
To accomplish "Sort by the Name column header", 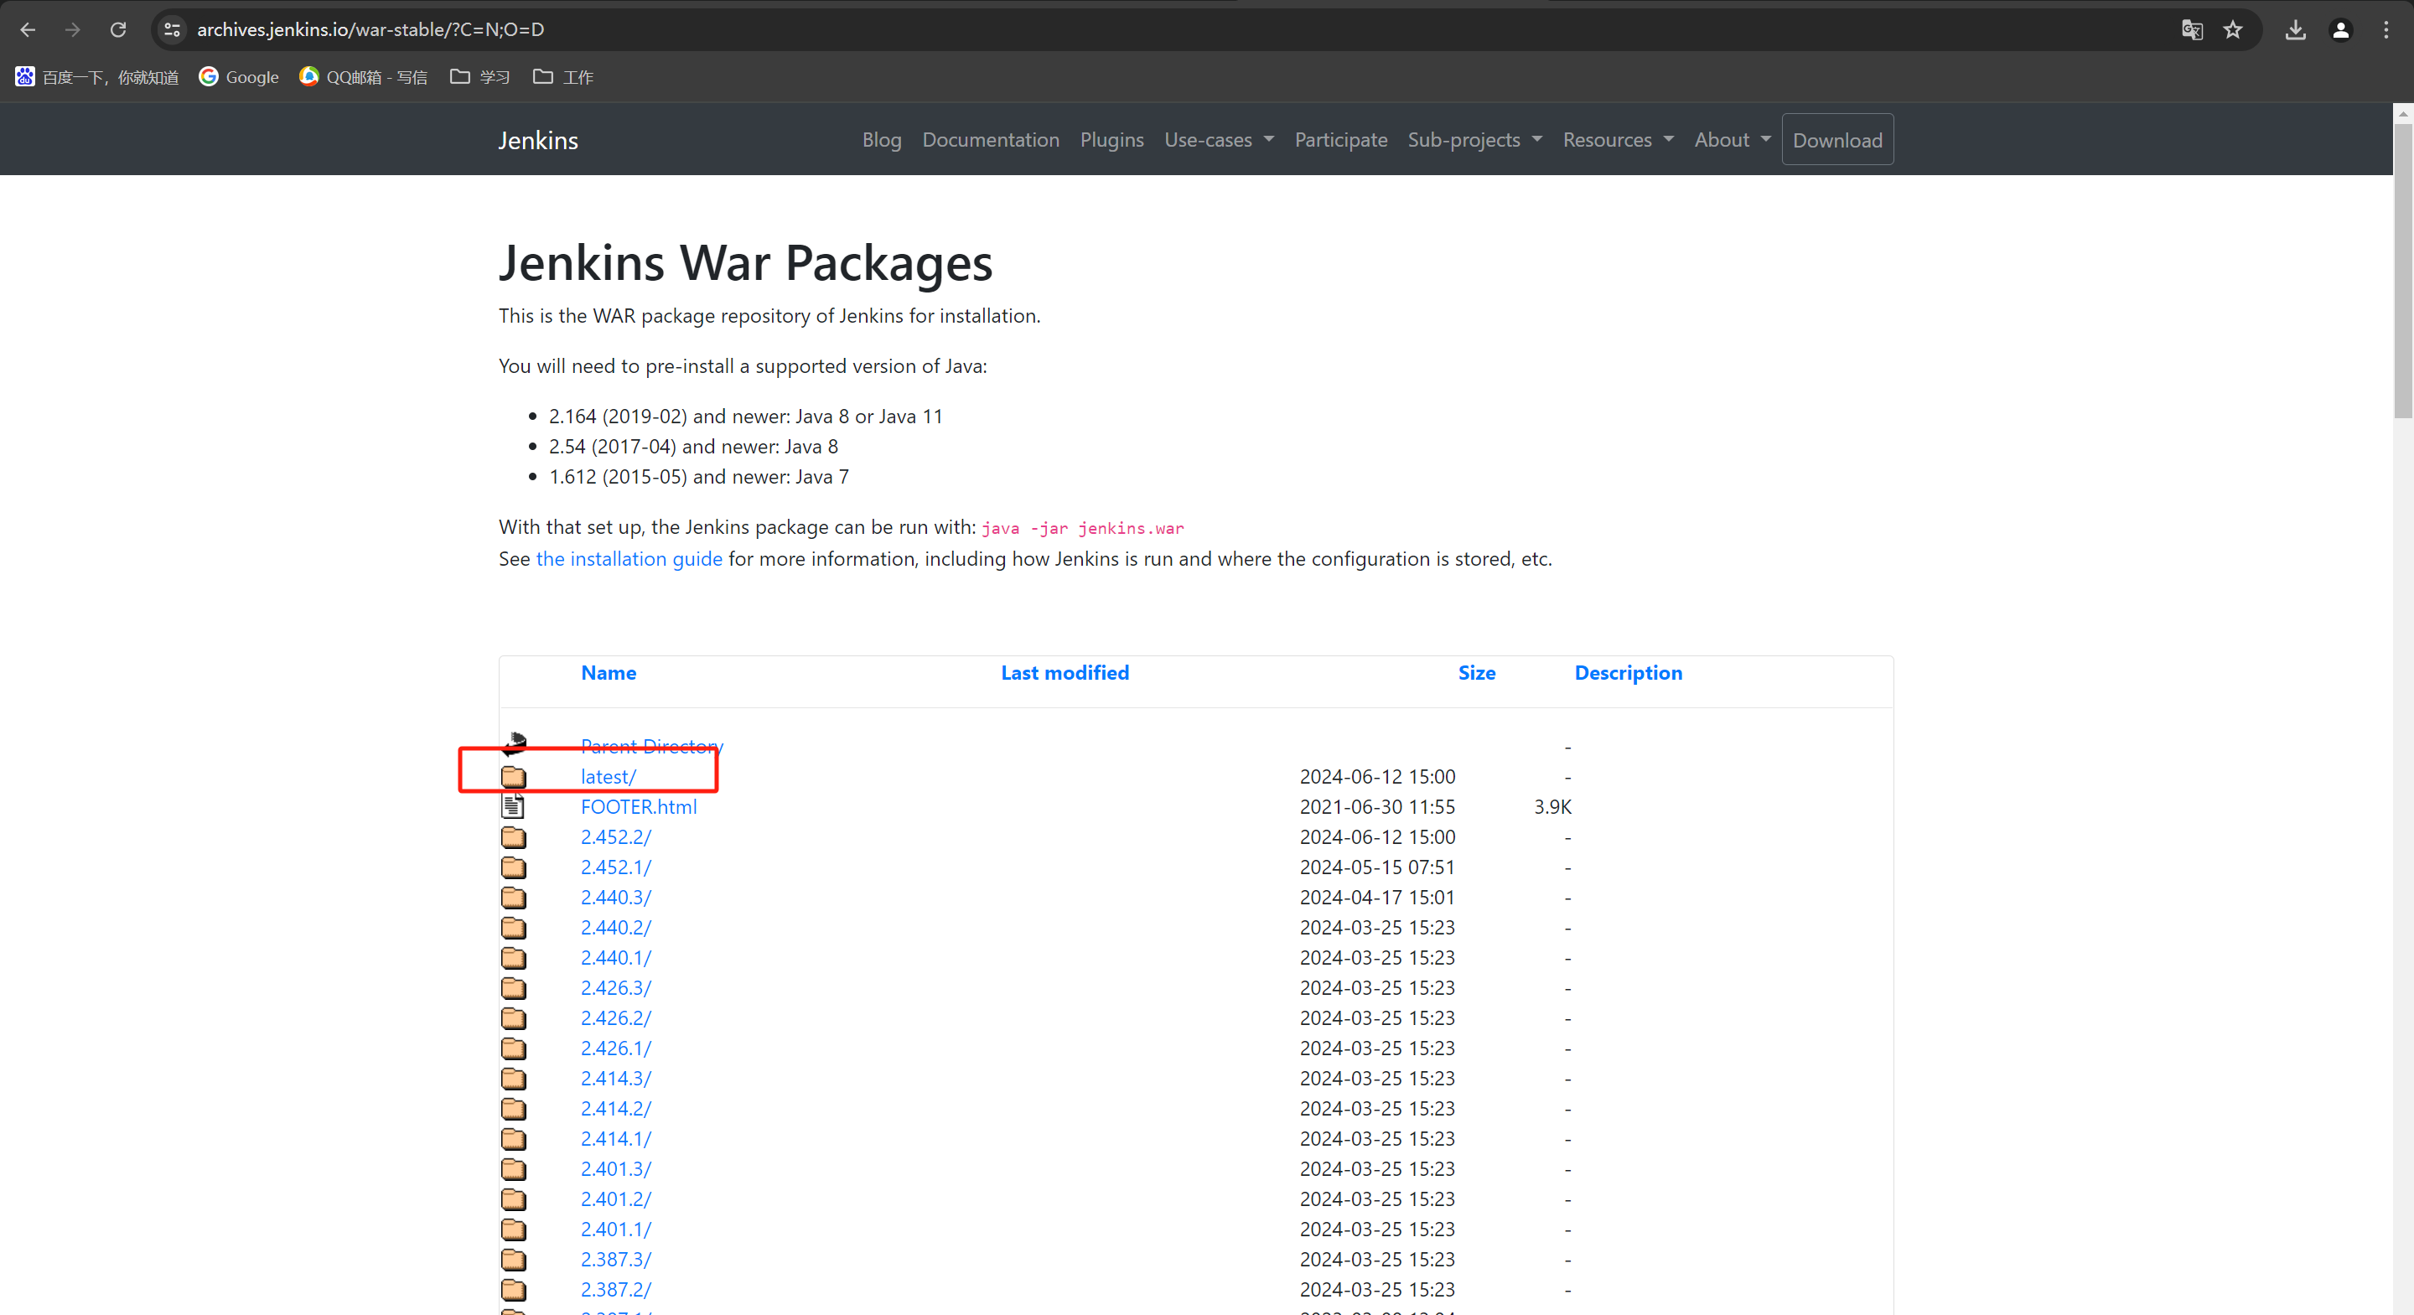I will point(609,673).
